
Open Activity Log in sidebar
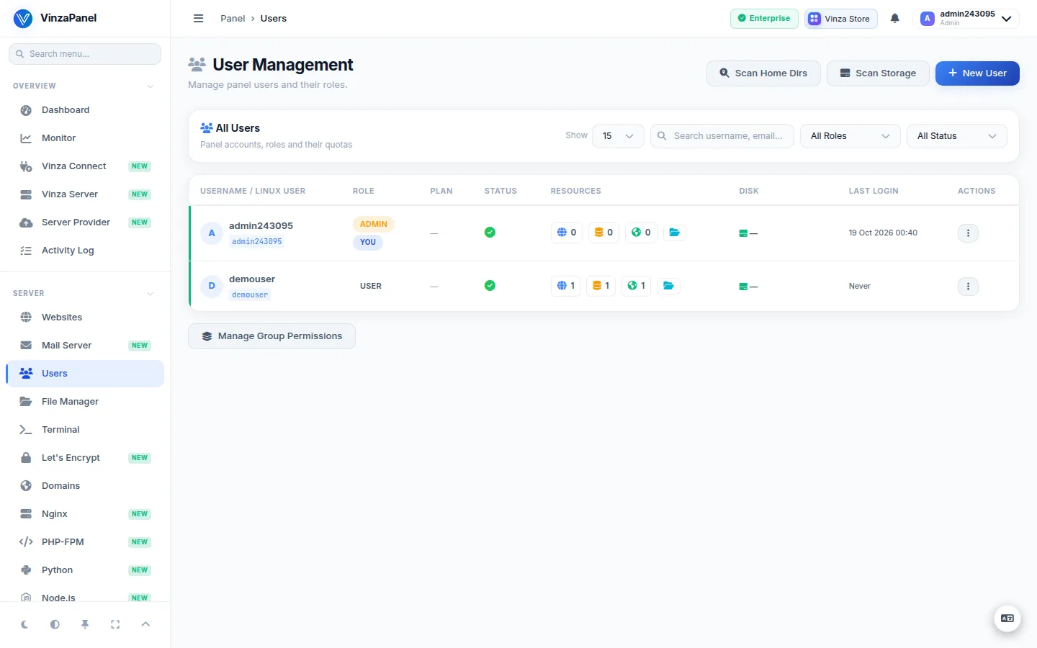pos(85,251)
